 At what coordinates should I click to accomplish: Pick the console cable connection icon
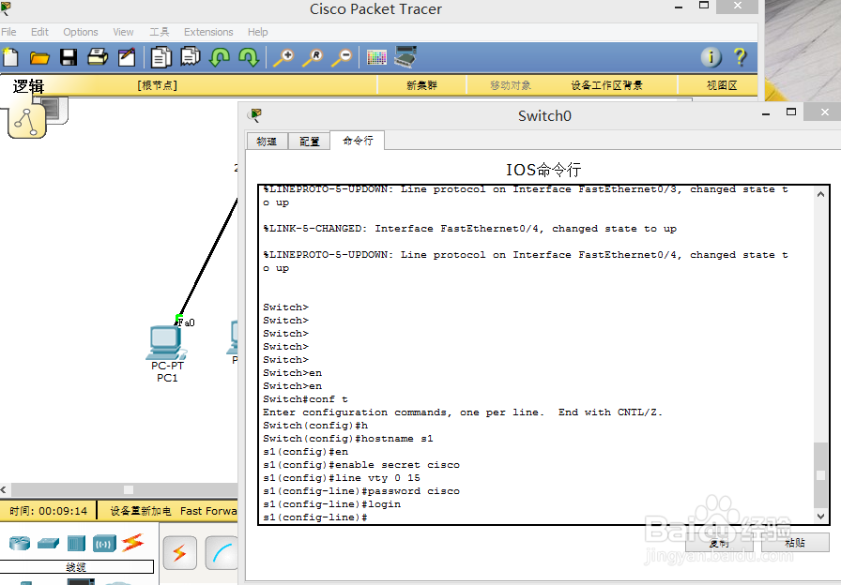coord(222,552)
